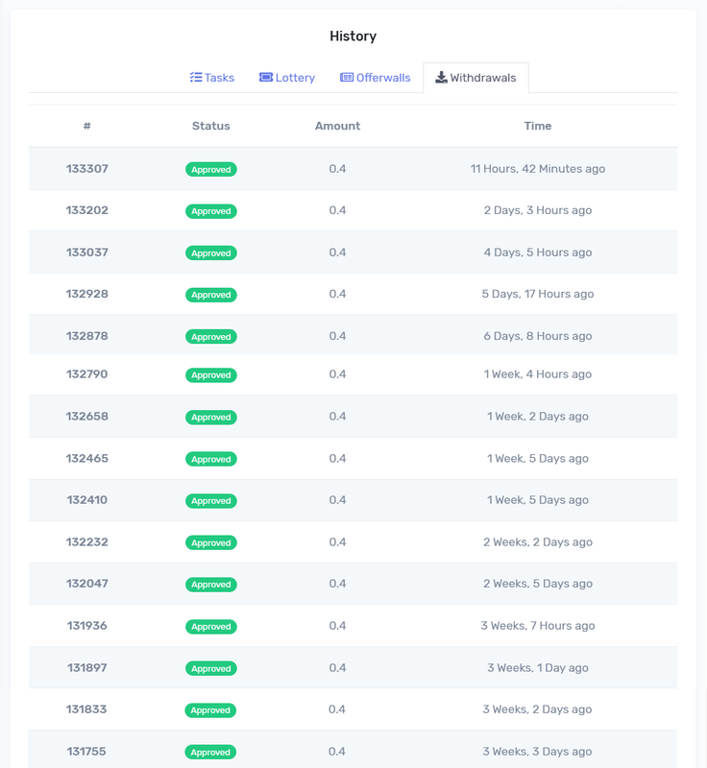Click the Offerwalls card icon
The image size is (707, 768).
(347, 78)
